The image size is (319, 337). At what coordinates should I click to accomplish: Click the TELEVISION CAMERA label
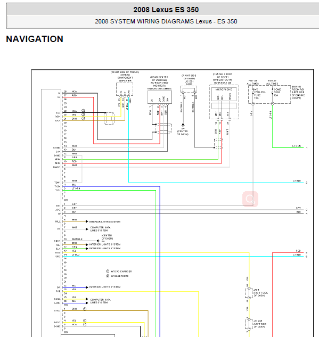(x=159, y=88)
